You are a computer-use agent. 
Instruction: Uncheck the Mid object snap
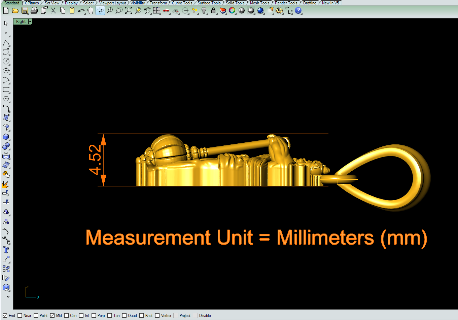tap(52, 316)
